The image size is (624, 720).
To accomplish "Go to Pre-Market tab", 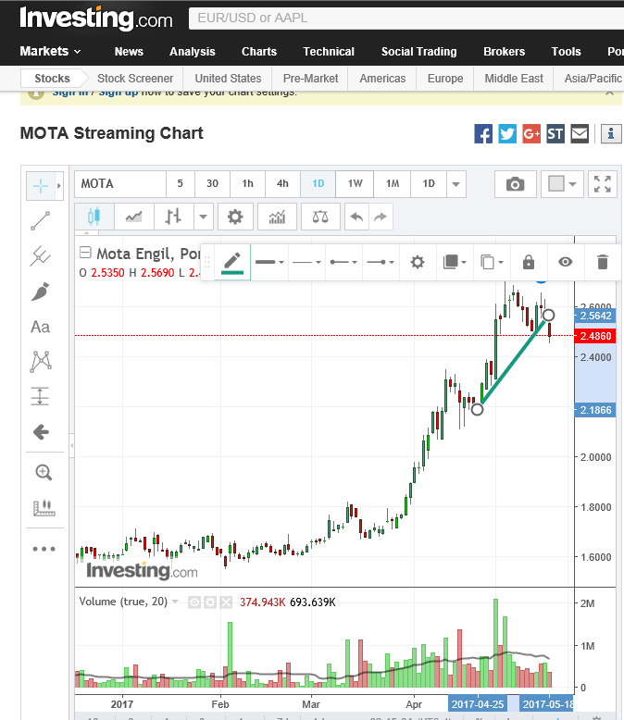I will pyautogui.click(x=311, y=79).
